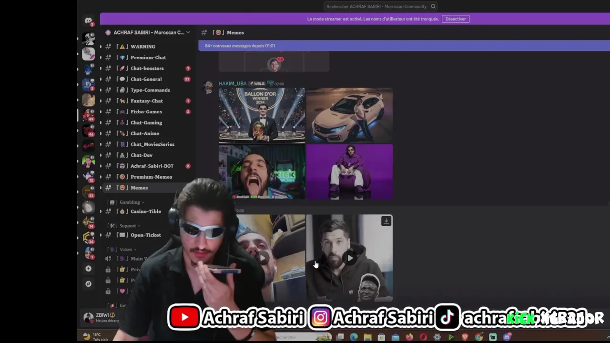Expand the ACHRAF SABIRI server name dropdown
The width and height of the screenshot is (610, 343).
click(x=188, y=32)
